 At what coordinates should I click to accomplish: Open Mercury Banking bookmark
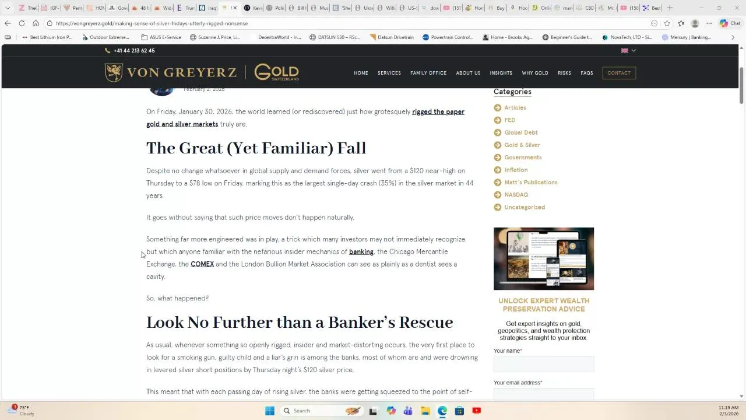pyautogui.click(x=687, y=37)
